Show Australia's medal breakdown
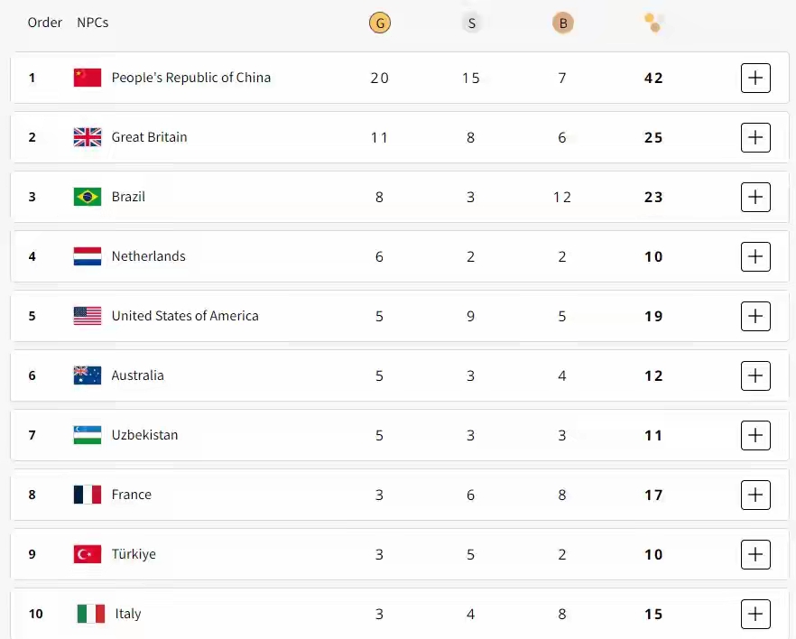 [755, 375]
